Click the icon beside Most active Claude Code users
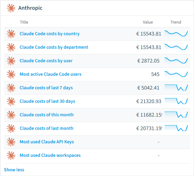The image size is (194, 176). pyautogui.click(x=11, y=74)
